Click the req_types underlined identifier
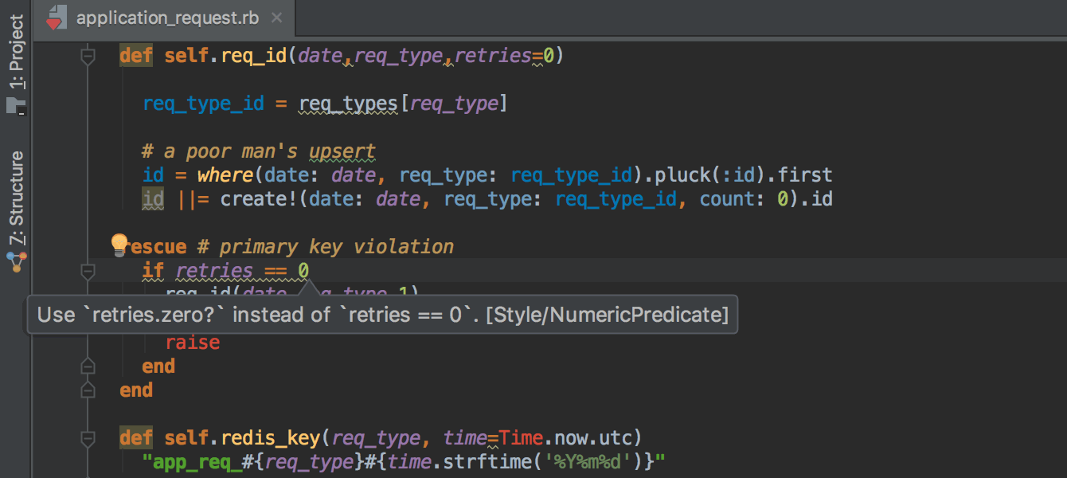 tap(348, 104)
